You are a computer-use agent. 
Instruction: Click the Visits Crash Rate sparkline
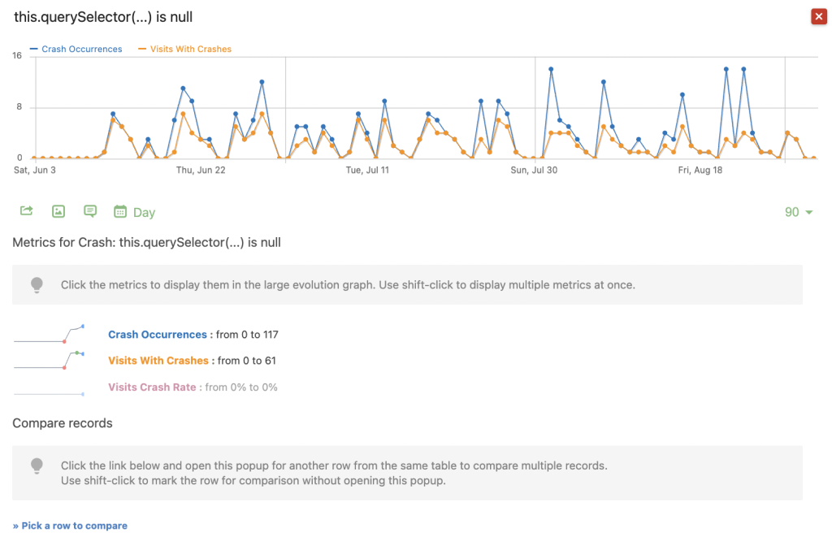tap(49, 393)
